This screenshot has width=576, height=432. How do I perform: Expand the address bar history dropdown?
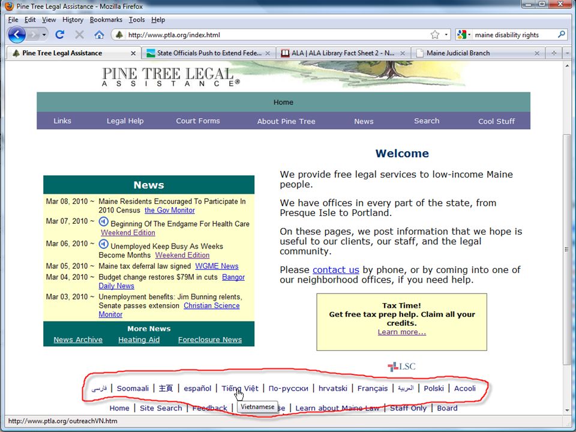[x=446, y=35]
